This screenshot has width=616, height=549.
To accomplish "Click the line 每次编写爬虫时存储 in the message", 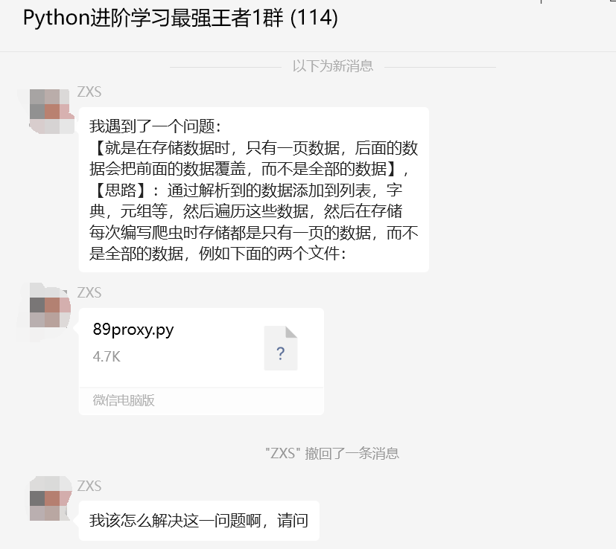I will 254,232.
